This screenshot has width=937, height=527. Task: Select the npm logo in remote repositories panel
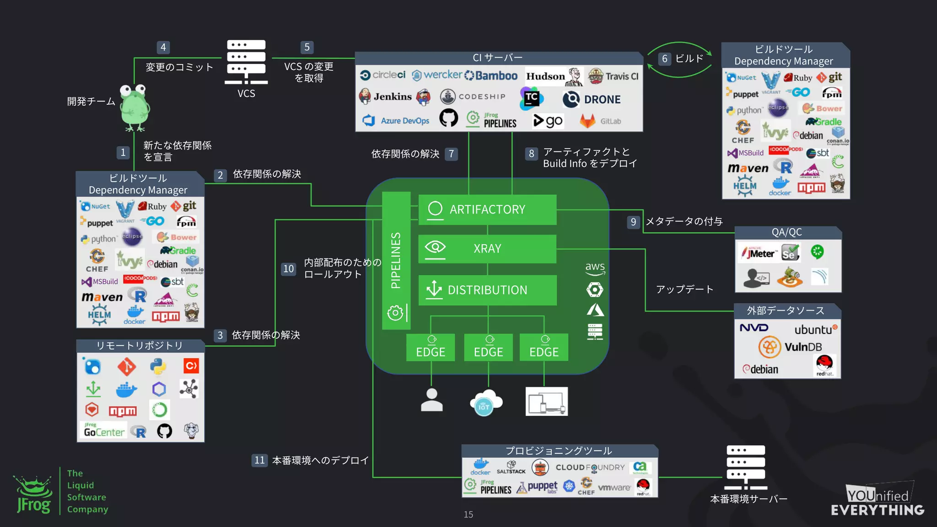[x=123, y=411]
